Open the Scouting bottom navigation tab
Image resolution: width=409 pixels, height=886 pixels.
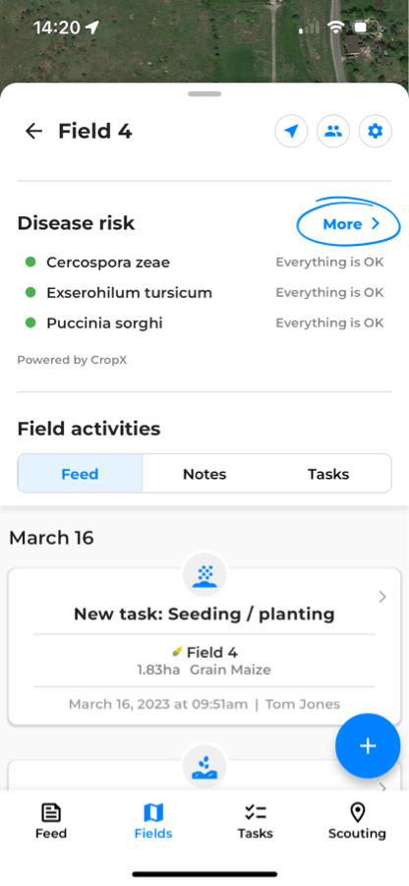[357, 821]
